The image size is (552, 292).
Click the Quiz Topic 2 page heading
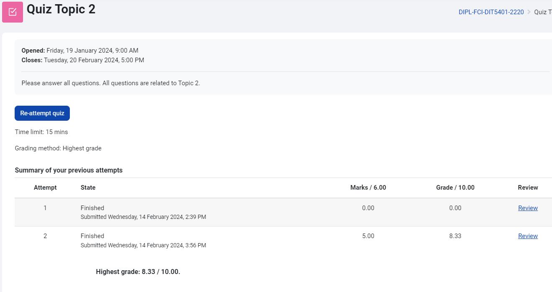61,9
